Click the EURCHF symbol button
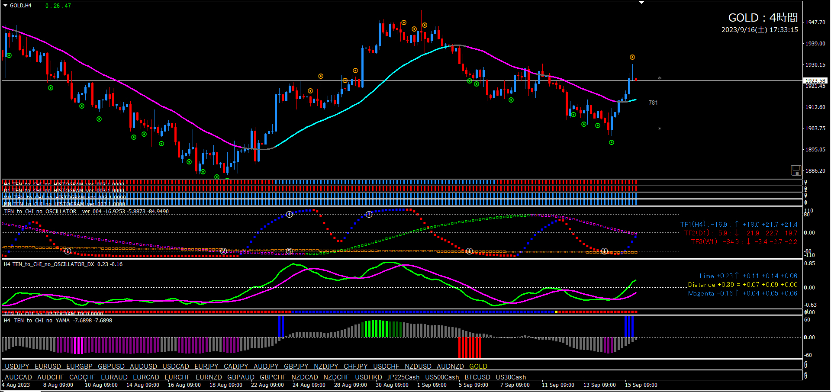This screenshot has height=392, width=831. [x=177, y=377]
